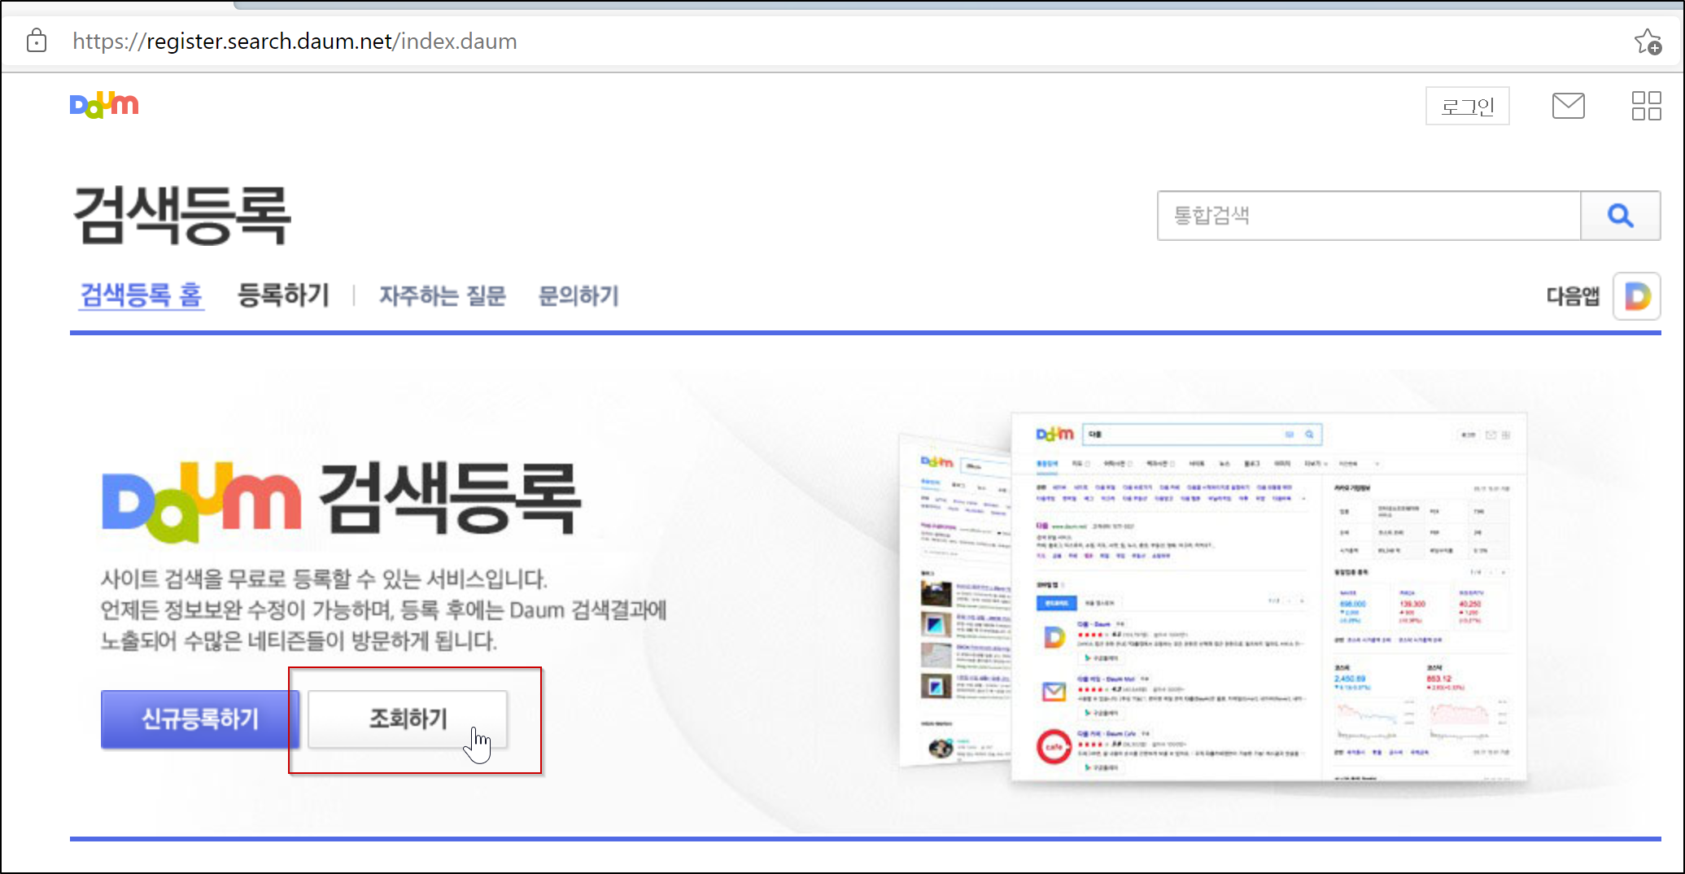Image resolution: width=1685 pixels, height=874 pixels.
Task: Click the browser URL address field
Action: point(295,42)
